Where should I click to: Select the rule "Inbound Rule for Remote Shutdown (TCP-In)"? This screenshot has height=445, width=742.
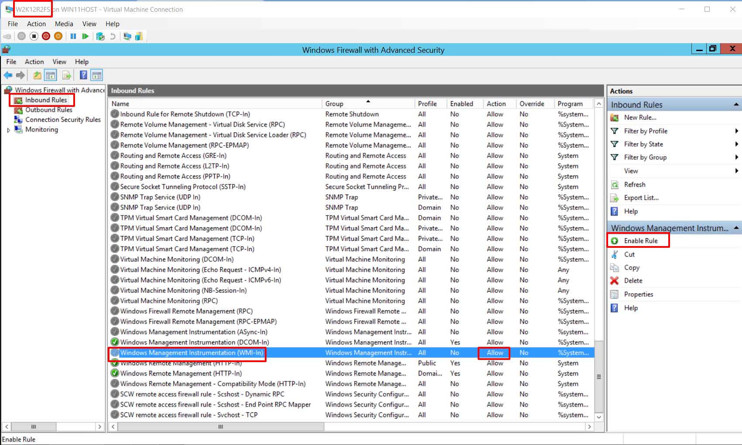tap(185, 114)
